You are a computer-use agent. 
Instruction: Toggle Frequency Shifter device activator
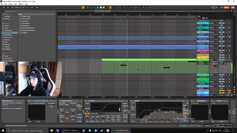point(60,101)
